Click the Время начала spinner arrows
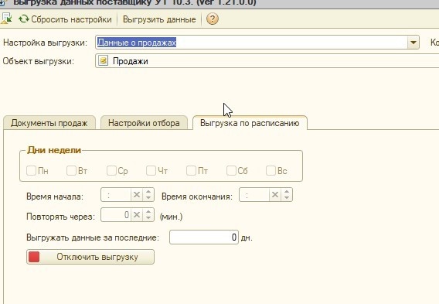This screenshot has width=439, height=304. [148, 194]
